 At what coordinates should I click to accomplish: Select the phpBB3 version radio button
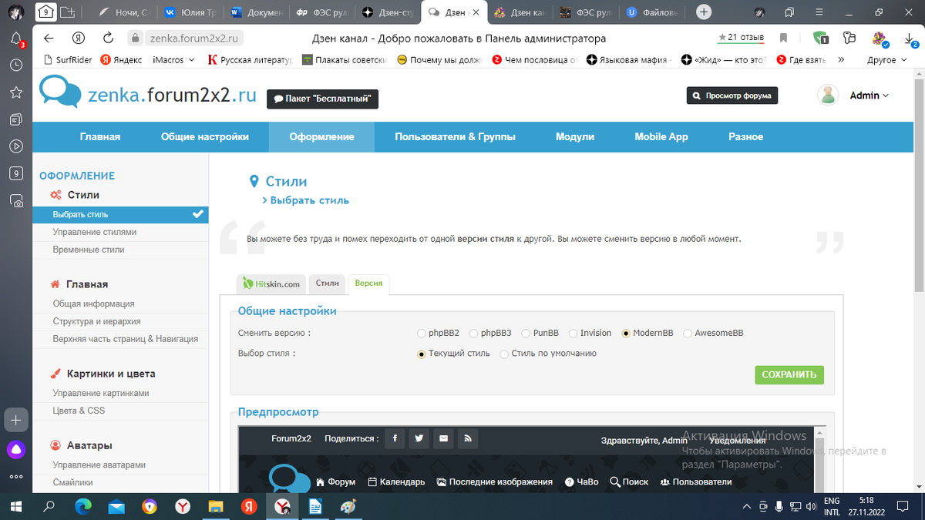[x=473, y=334]
